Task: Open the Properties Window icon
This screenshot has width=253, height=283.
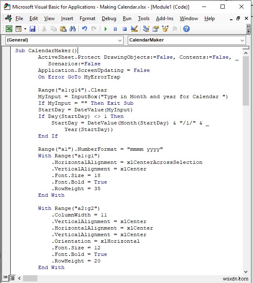Action: point(155,29)
